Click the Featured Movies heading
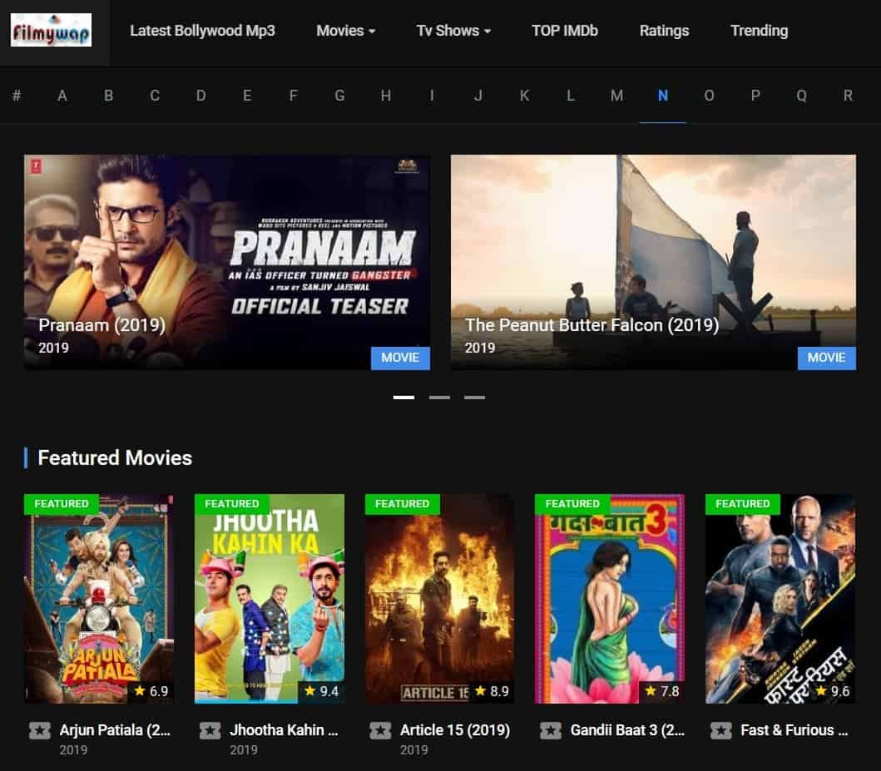 tap(115, 457)
